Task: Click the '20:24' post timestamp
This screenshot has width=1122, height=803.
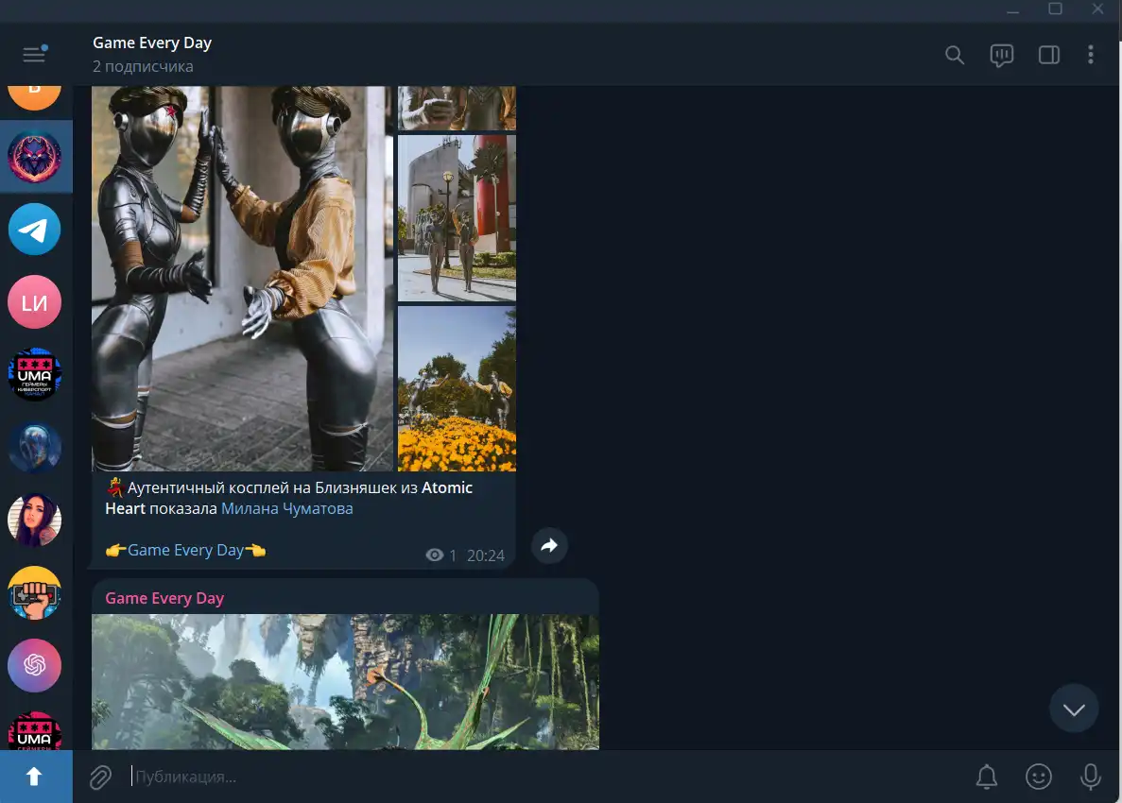Action: coord(486,555)
